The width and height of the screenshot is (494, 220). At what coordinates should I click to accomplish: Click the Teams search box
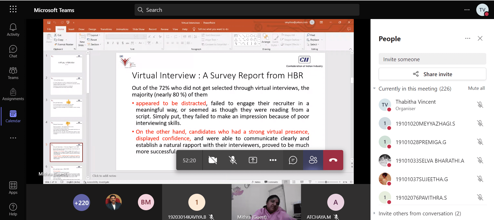(247, 10)
